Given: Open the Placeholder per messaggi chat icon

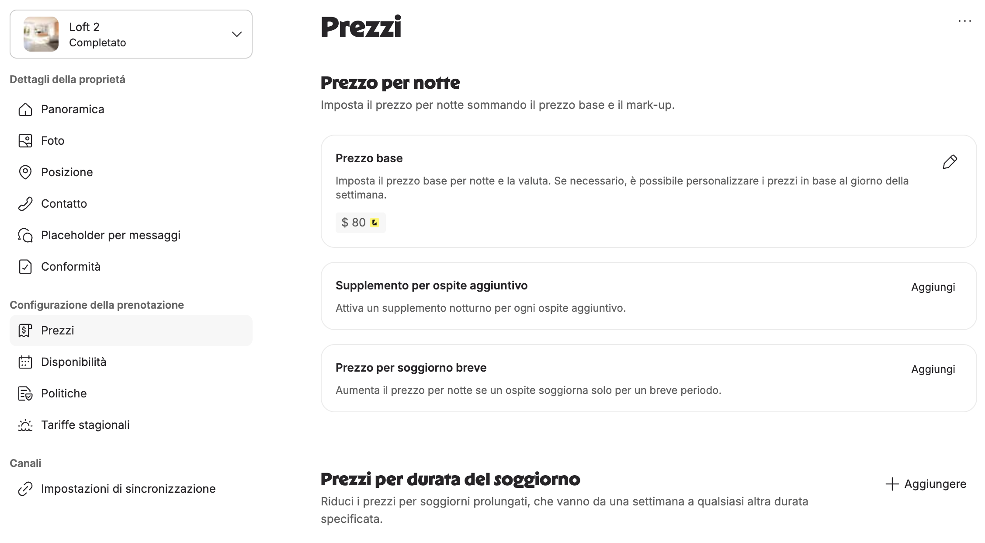Looking at the screenshot, I should (25, 235).
